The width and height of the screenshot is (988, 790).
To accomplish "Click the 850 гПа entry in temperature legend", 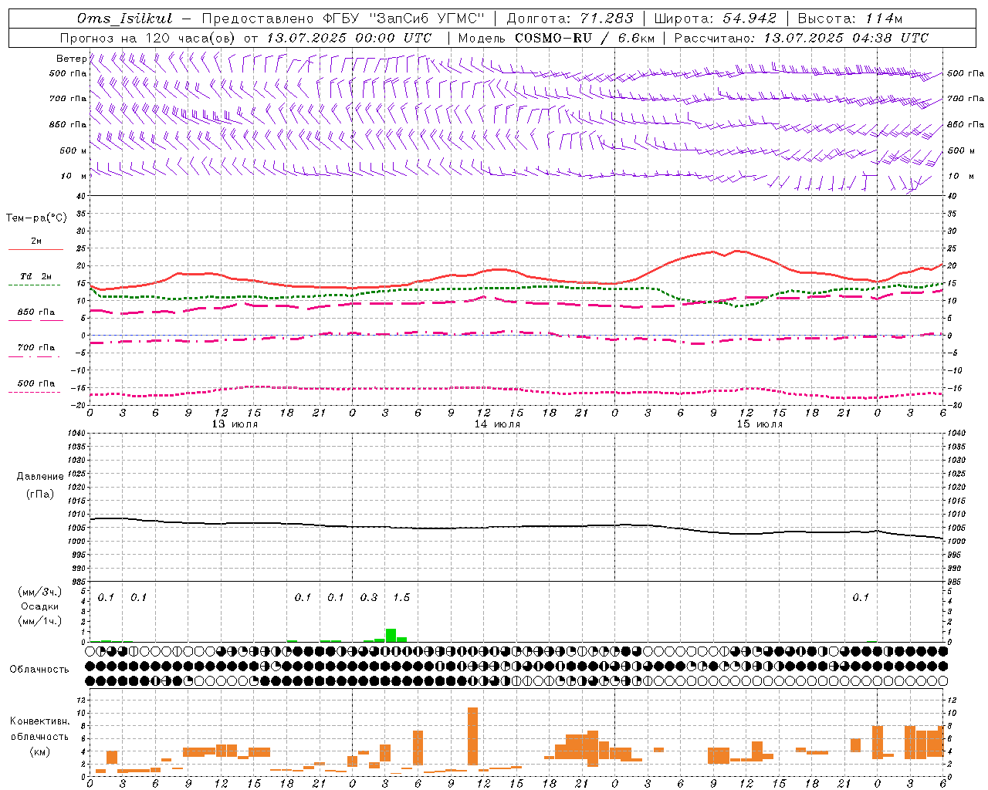I will click(x=36, y=312).
